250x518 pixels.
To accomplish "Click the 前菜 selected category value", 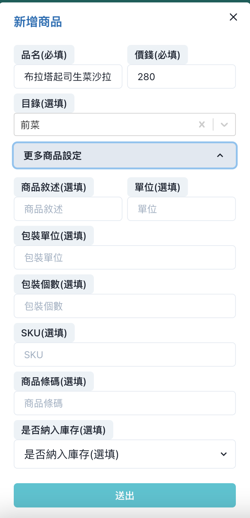I will tap(31, 125).
